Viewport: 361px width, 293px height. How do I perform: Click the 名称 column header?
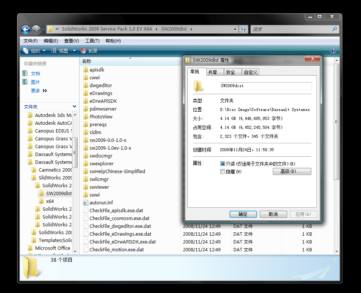pos(130,61)
